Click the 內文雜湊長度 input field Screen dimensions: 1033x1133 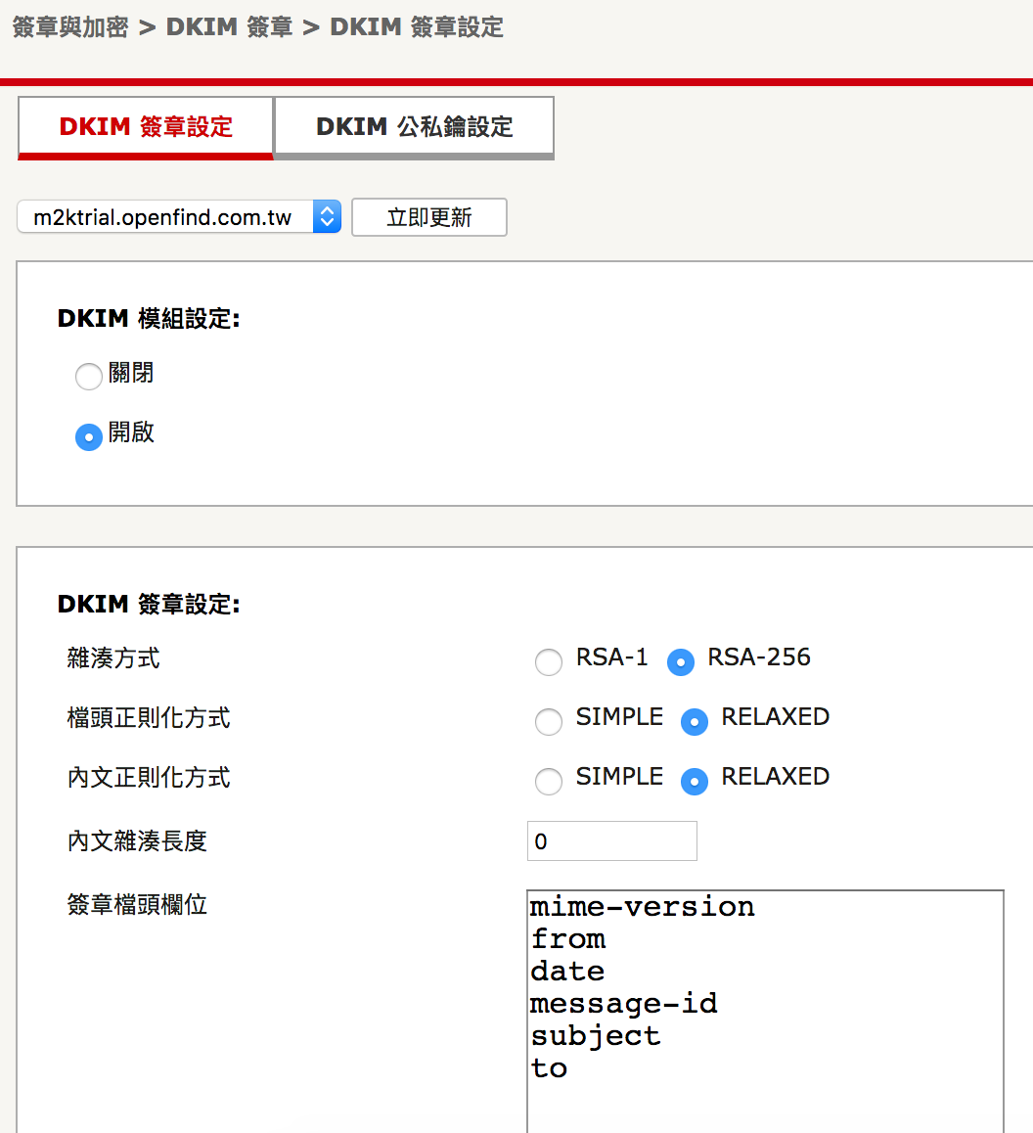pyautogui.click(x=611, y=840)
